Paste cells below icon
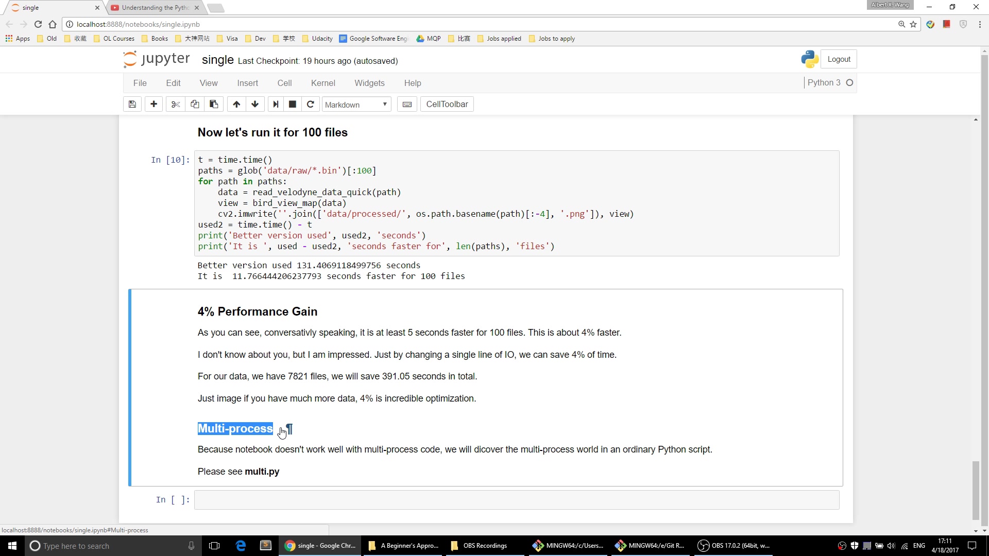989x556 pixels. click(214, 105)
